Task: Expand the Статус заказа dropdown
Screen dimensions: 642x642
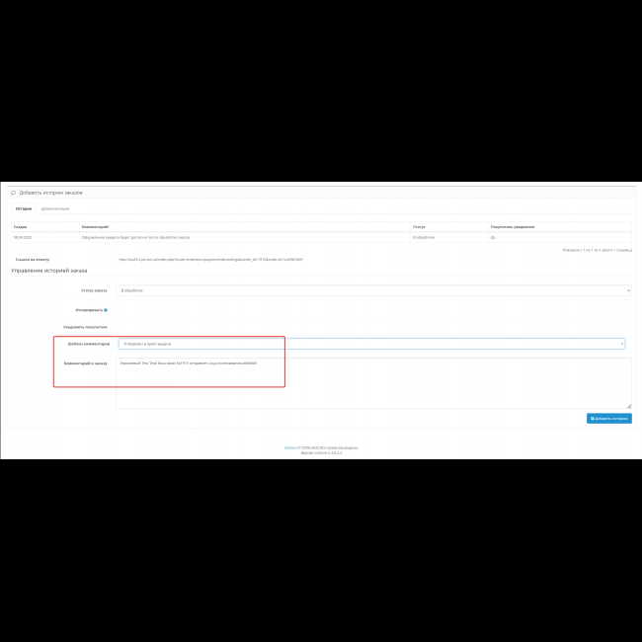Action: pyautogui.click(x=373, y=290)
